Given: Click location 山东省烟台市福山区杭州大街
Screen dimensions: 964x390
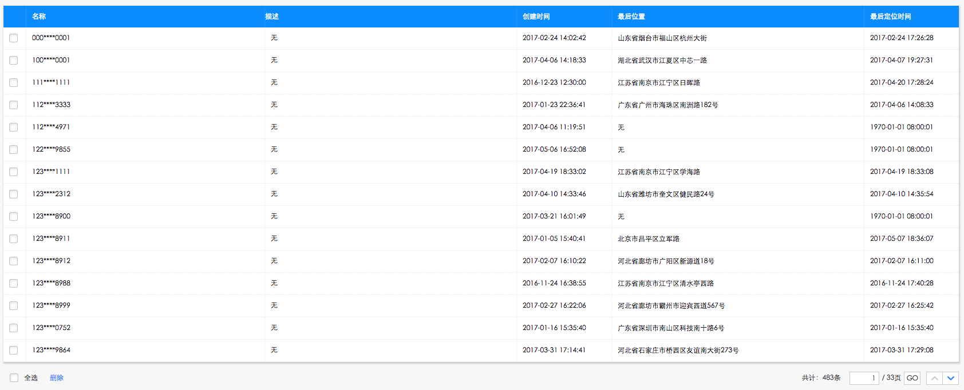Looking at the screenshot, I should click(x=662, y=38).
